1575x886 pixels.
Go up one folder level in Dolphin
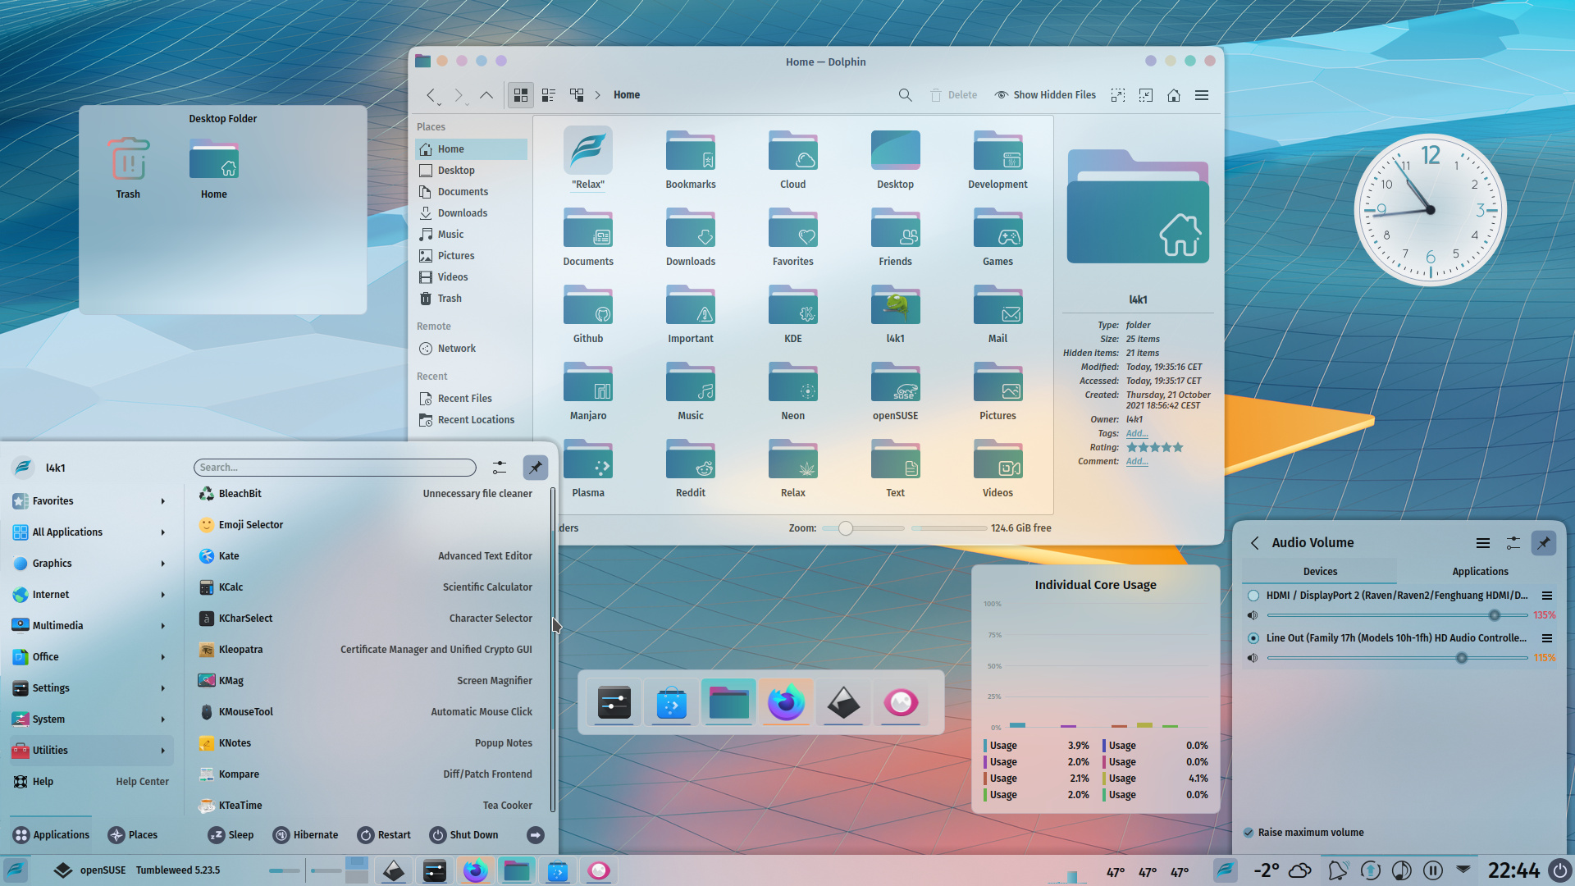(486, 95)
